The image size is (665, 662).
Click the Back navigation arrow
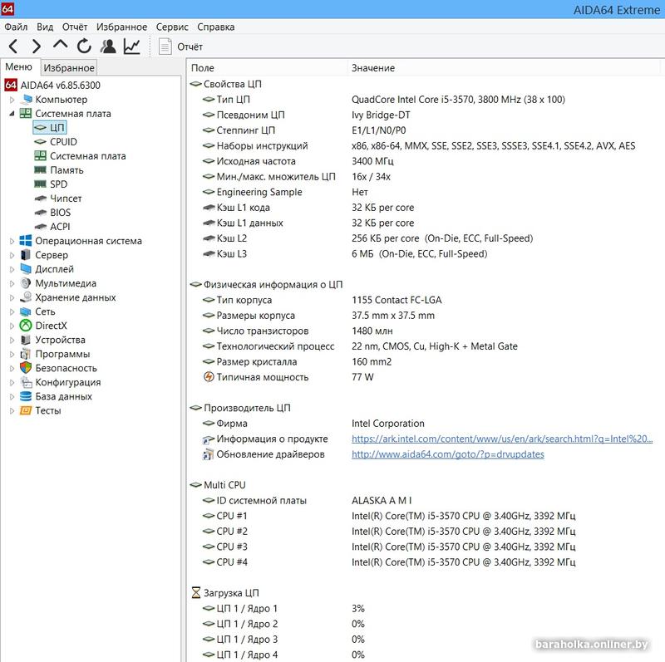13,47
